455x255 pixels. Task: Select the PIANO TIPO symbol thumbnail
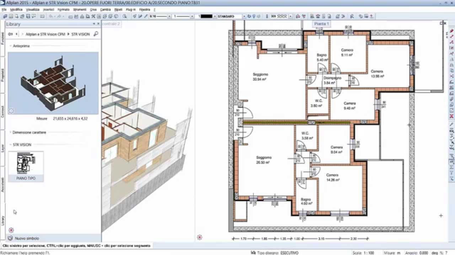click(x=26, y=166)
